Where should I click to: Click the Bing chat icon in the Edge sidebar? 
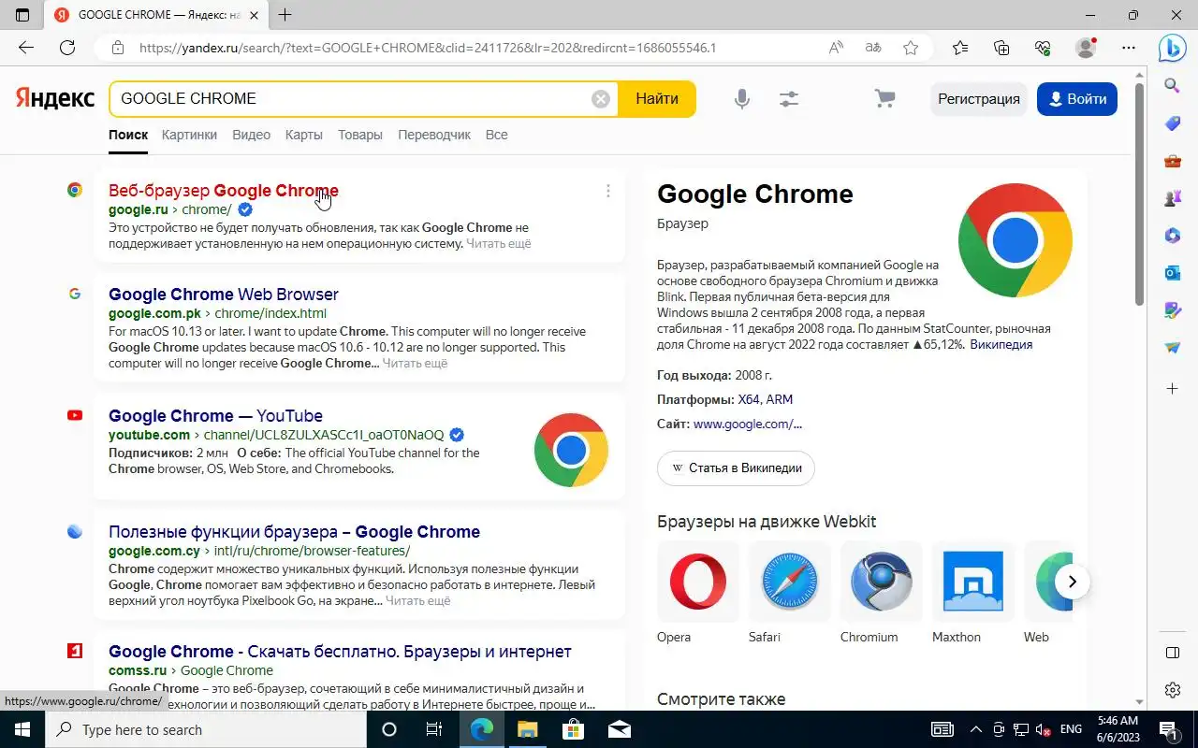tap(1173, 46)
